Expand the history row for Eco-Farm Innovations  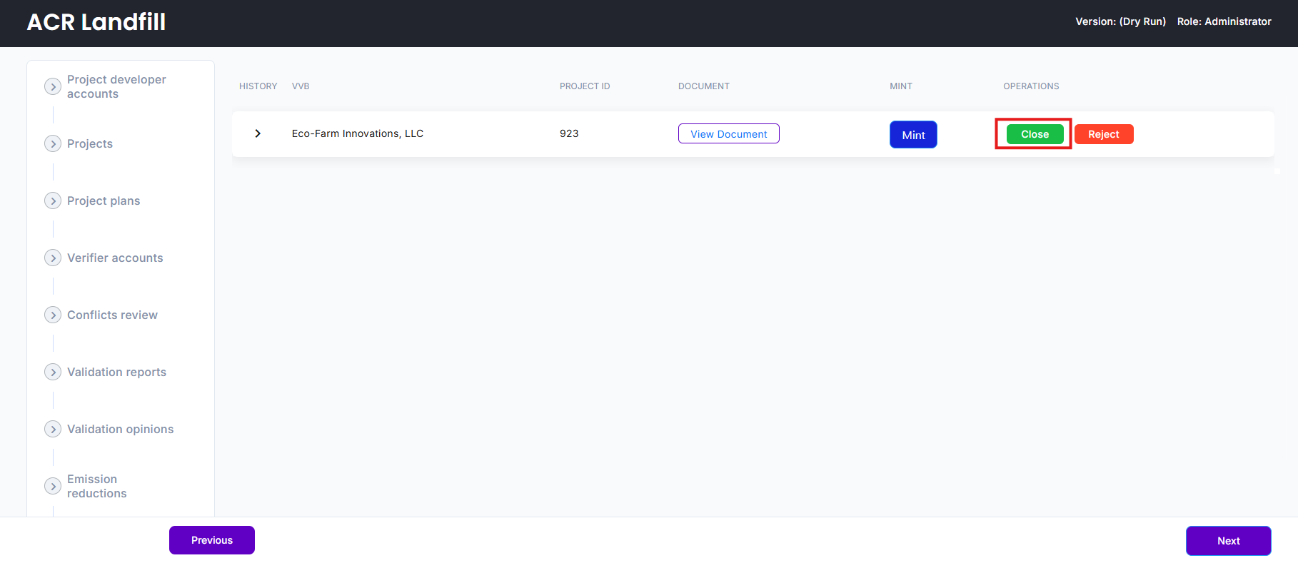258,133
